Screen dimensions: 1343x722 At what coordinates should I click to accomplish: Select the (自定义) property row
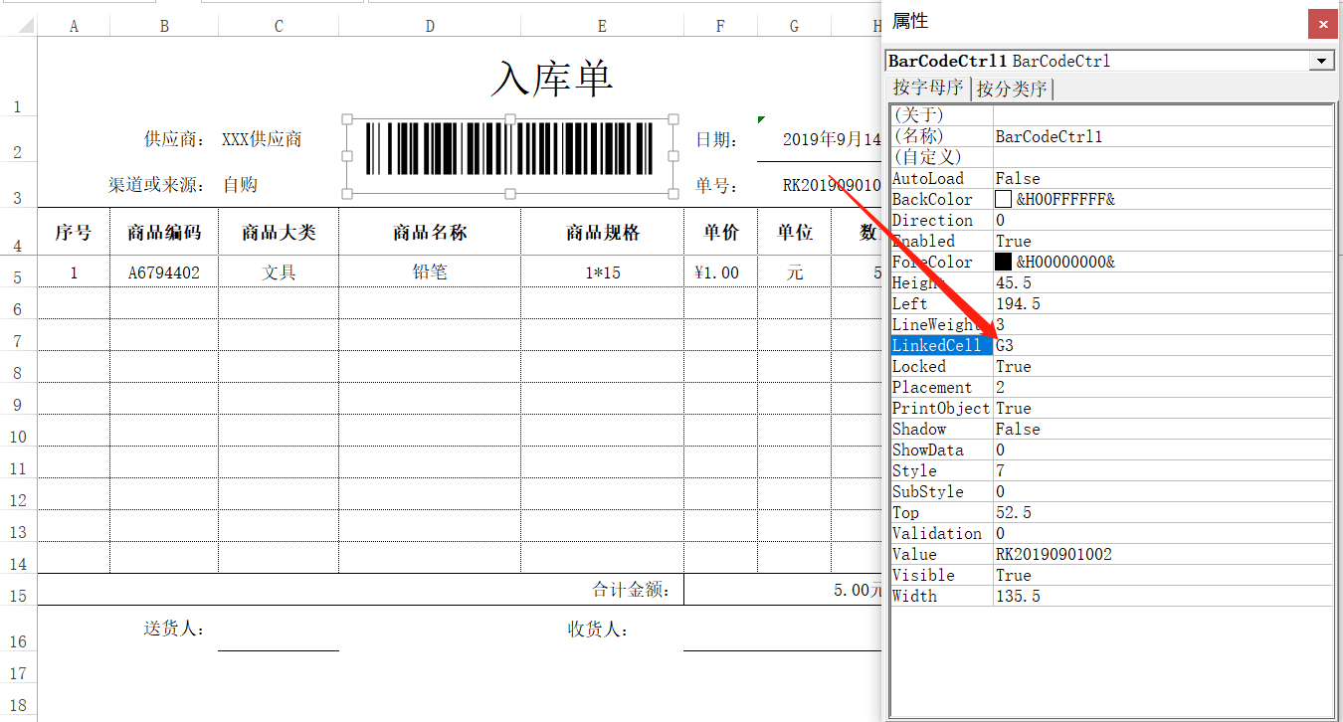pos(1111,157)
